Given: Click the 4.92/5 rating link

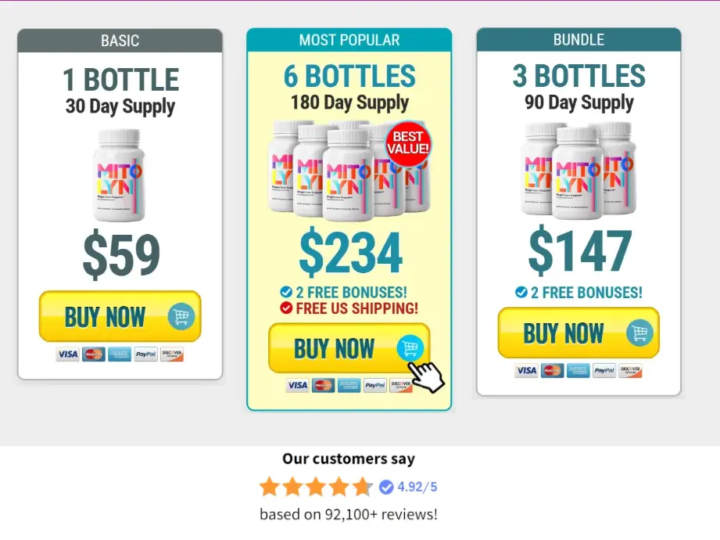Looking at the screenshot, I should click(x=417, y=487).
